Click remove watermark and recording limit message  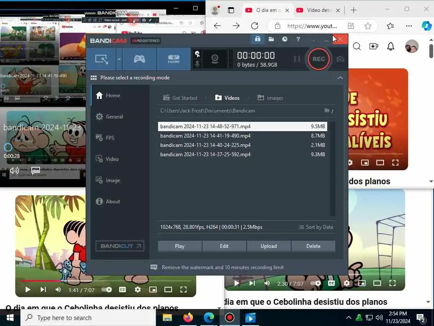tap(217, 267)
